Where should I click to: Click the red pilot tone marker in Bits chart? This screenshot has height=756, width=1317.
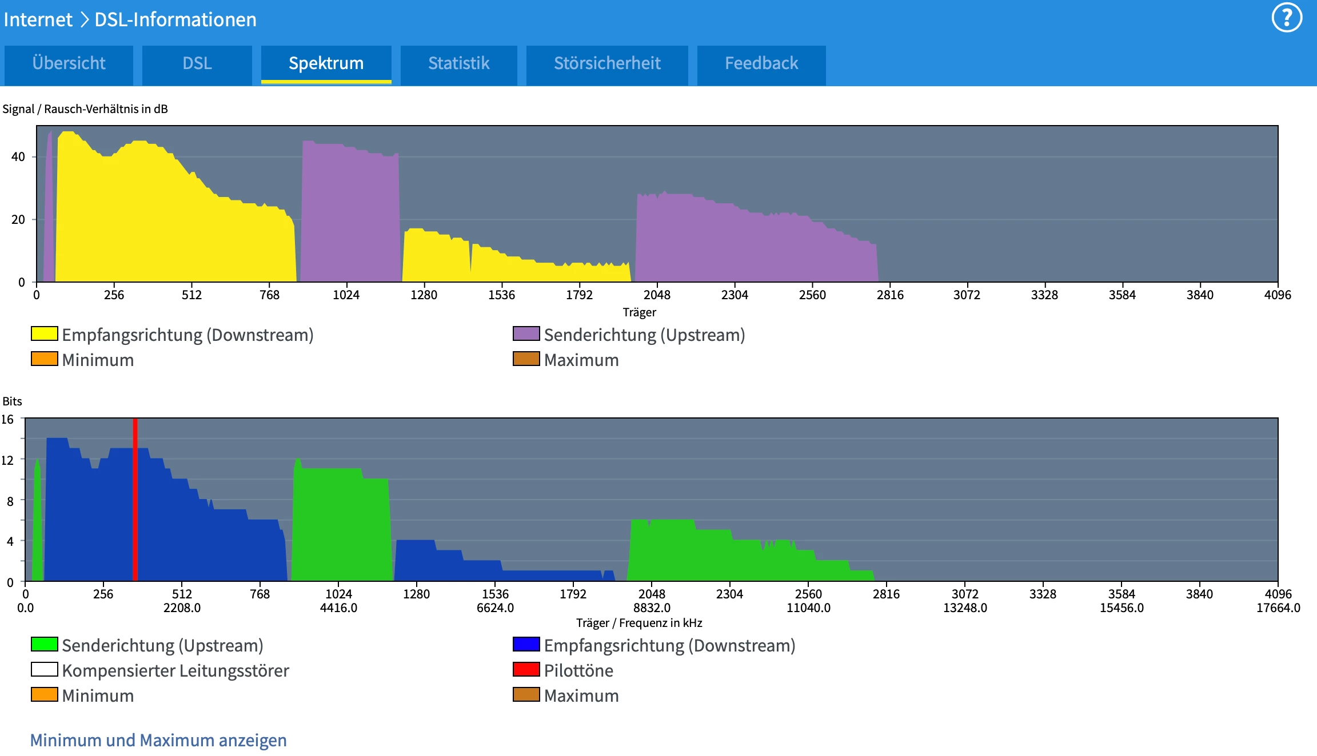(x=135, y=500)
